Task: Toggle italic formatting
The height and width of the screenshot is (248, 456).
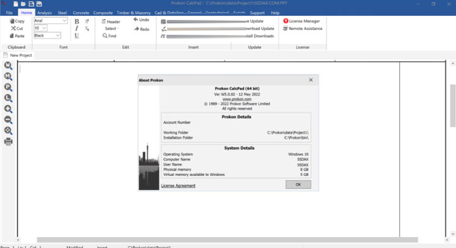Action: (77, 29)
